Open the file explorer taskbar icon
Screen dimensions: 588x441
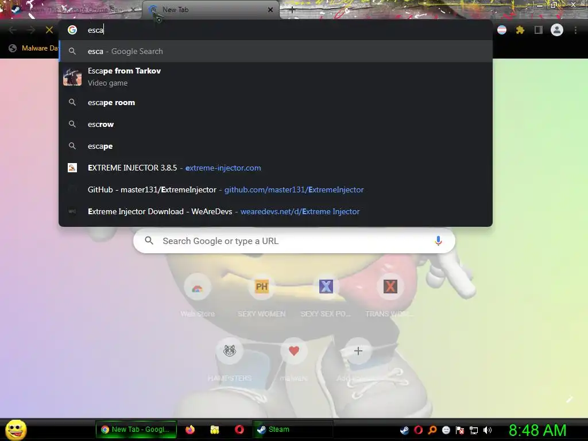(215, 430)
